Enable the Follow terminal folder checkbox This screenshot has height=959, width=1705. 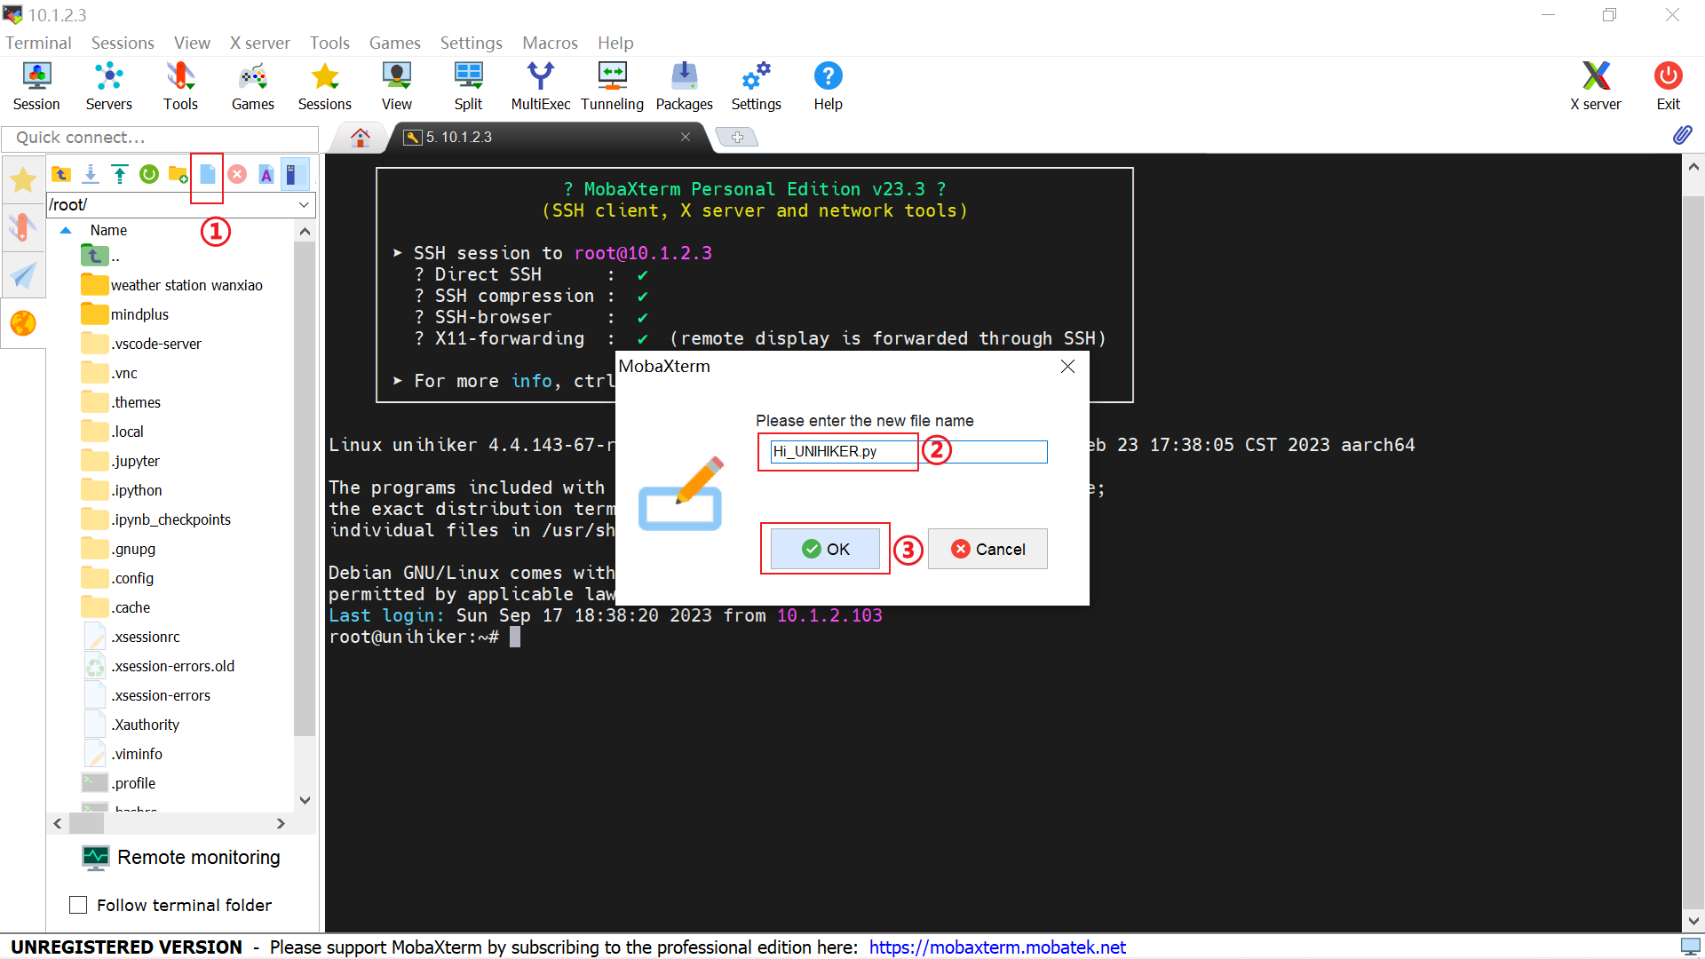pos(78,904)
